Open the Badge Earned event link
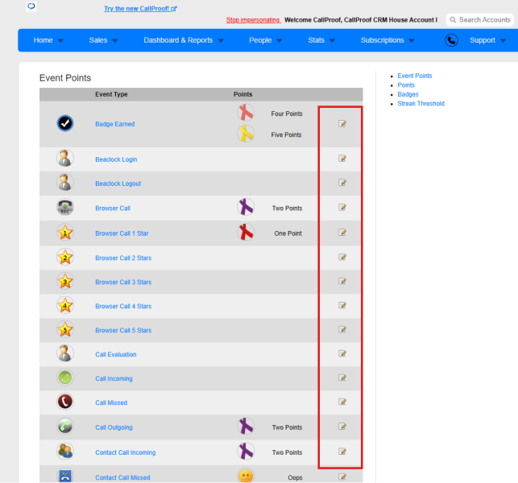 115,124
